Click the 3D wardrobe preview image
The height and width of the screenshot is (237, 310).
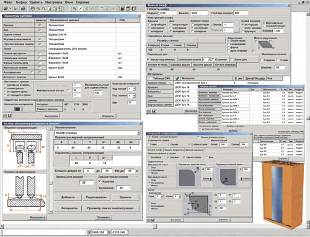(x=283, y=195)
